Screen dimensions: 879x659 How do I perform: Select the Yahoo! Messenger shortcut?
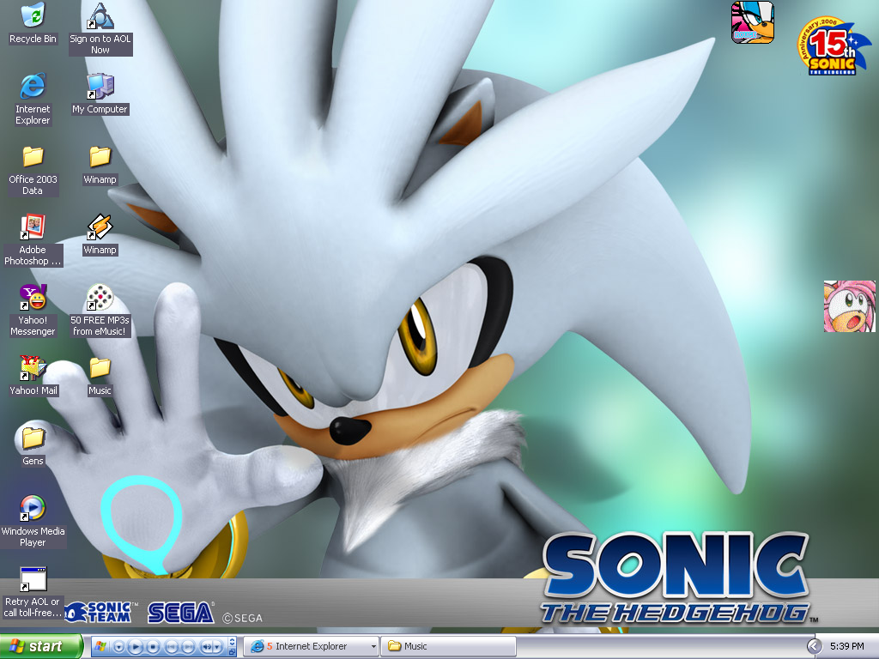(33, 311)
